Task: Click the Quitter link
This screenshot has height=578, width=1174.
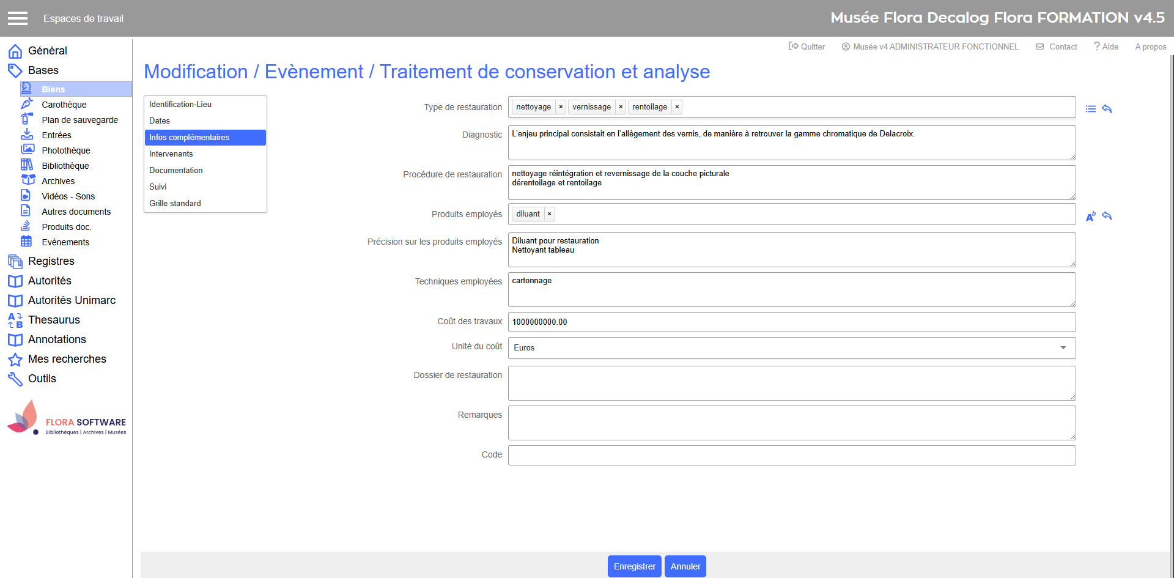Action: (x=807, y=46)
